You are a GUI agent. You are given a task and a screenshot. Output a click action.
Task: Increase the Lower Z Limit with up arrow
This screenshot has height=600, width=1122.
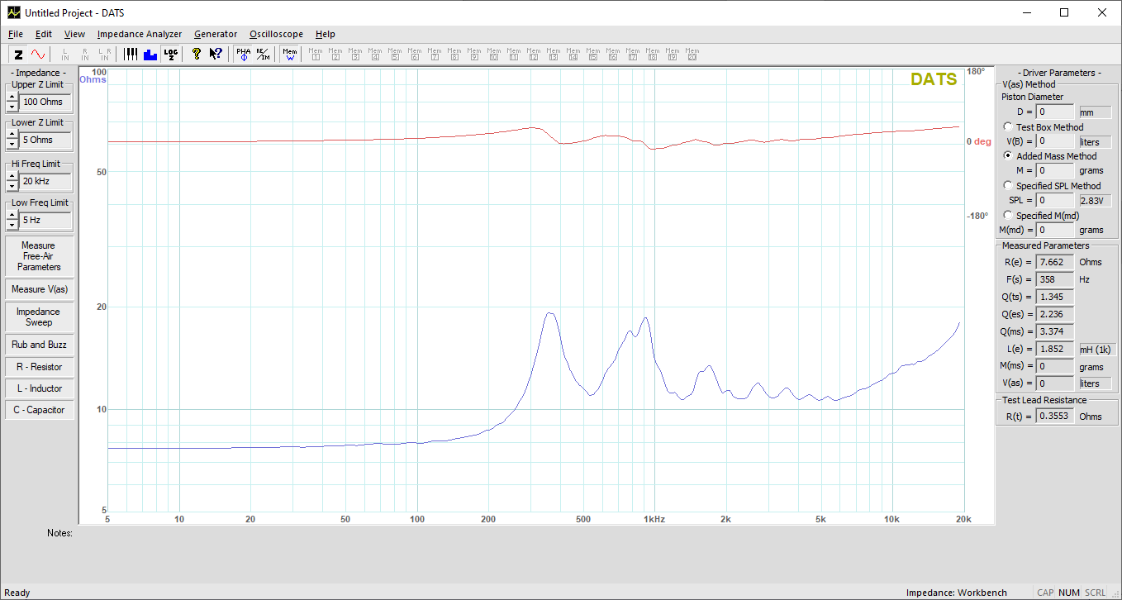pyautogui.click(x=12, y=135)
